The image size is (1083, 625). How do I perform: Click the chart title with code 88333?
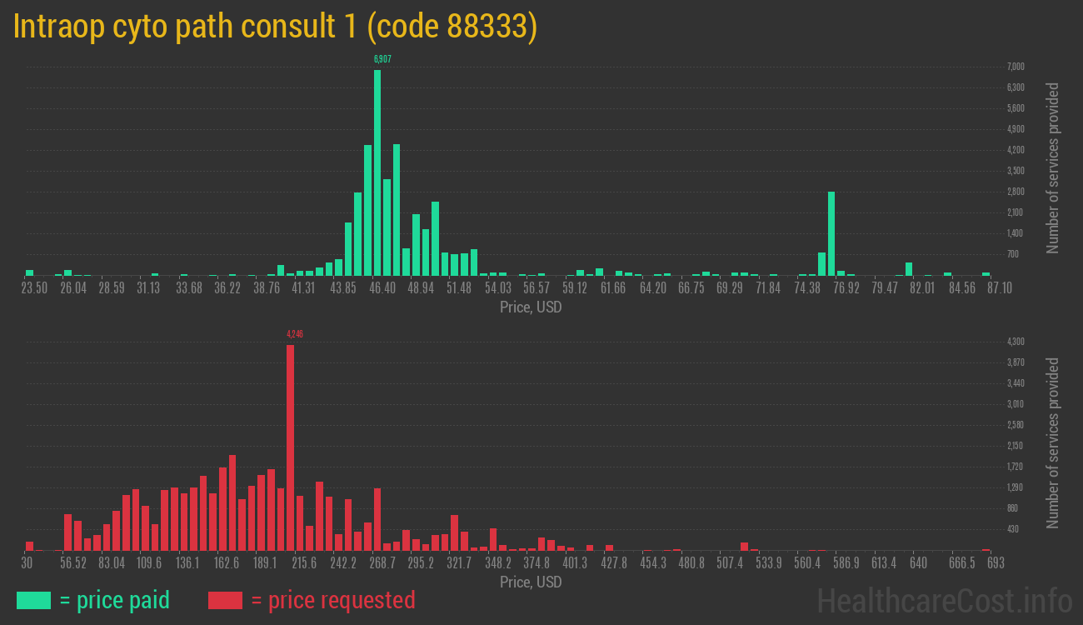click(275, 27)
